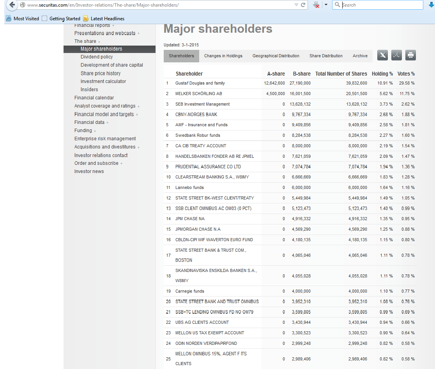
Task: Switch to Changes in Holdings tab
Action: pyautogui.click(x=223, y=56)
